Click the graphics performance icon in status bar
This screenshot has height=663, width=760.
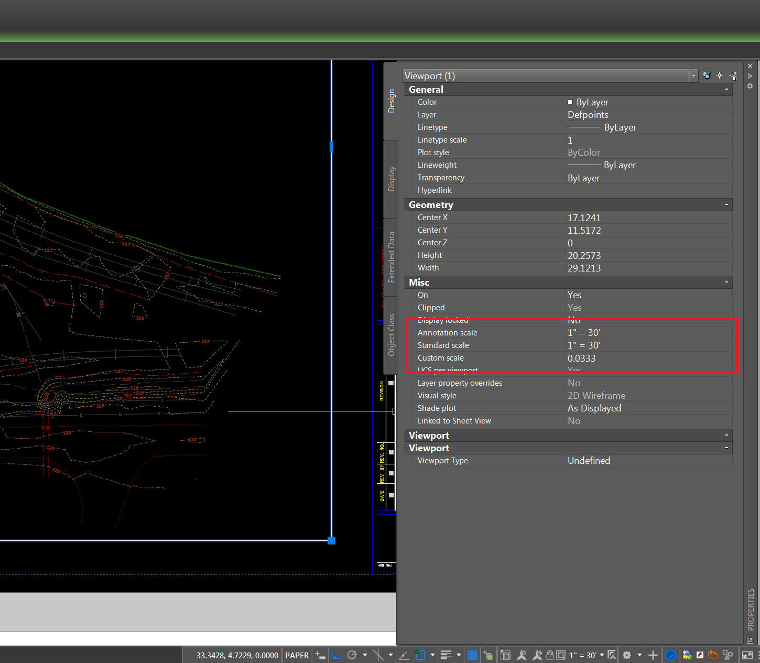(671, 655)
